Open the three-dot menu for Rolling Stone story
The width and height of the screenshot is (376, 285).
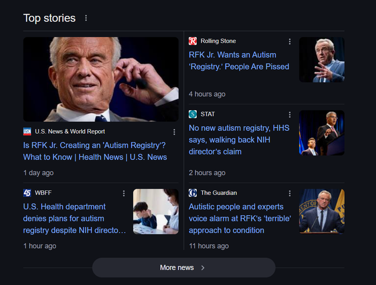coord(290,42)
